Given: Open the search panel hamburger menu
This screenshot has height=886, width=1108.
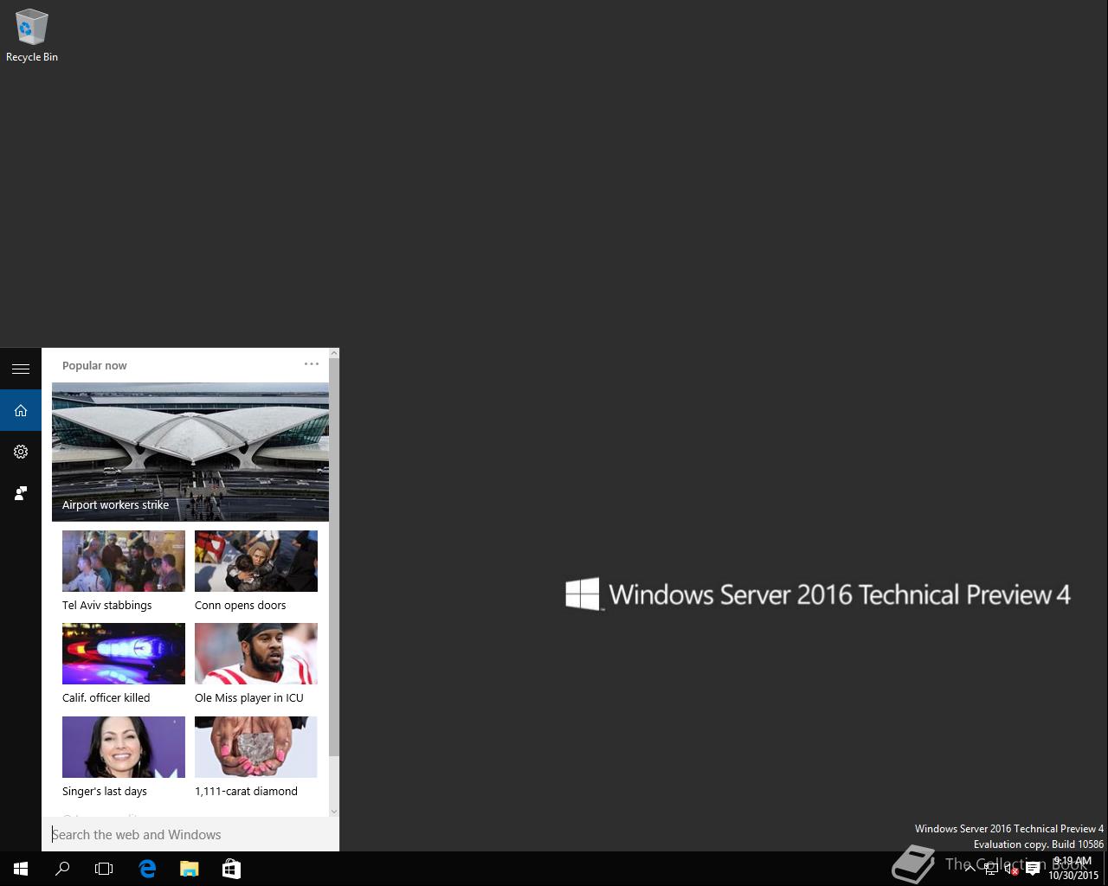Looking at the screenshot, I should point(21,369).
